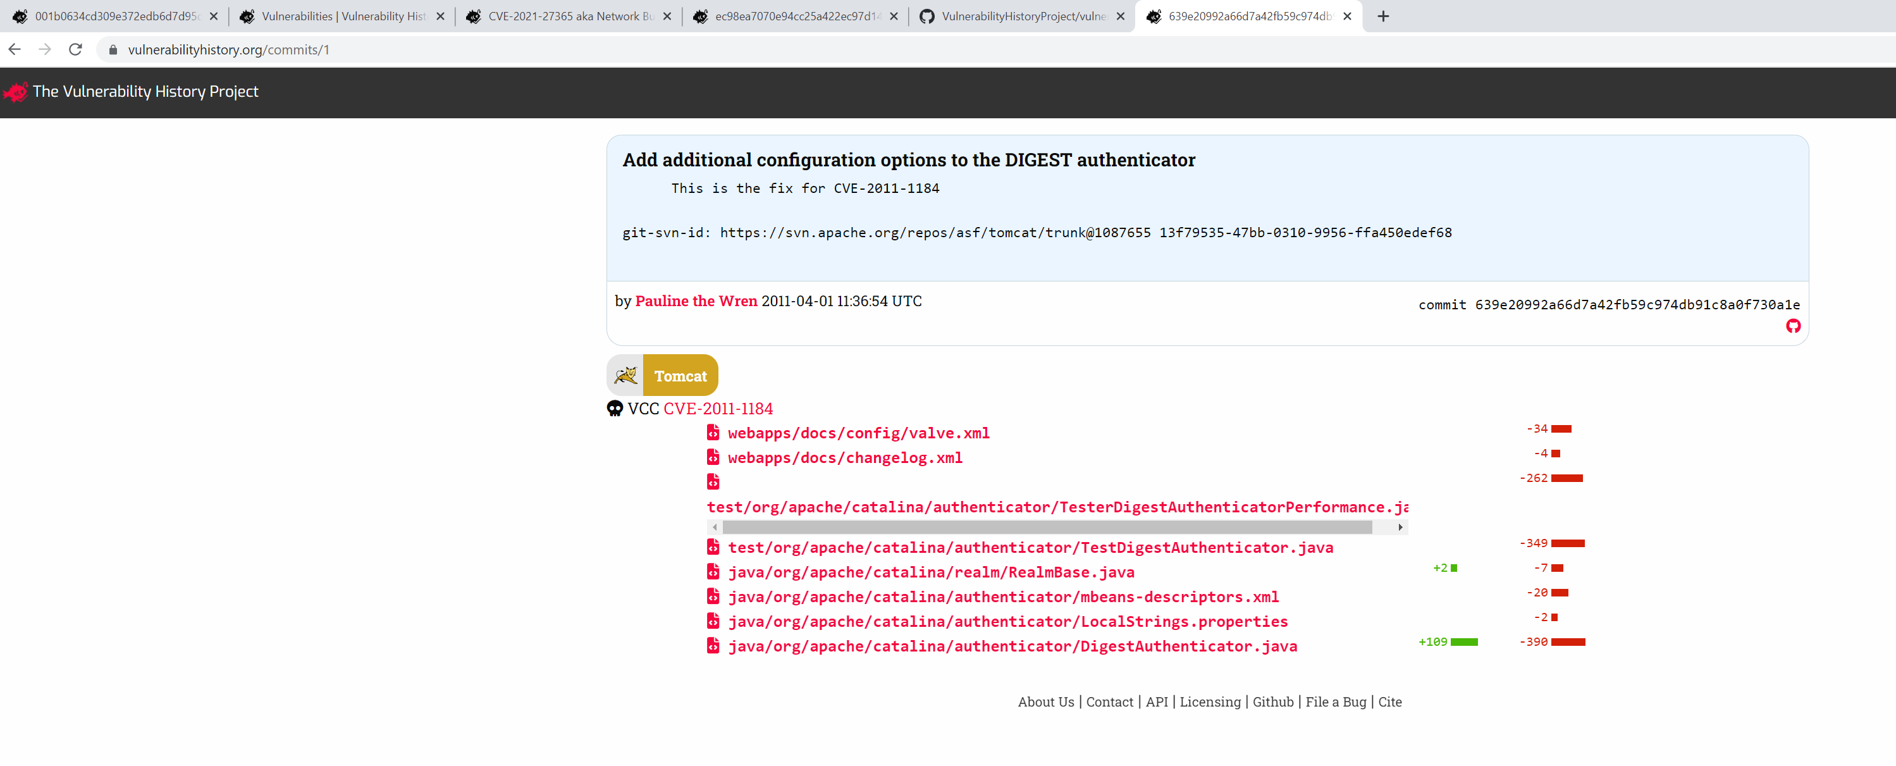The width and height of the screenshot is (1896, 766).
Task: Open Pauline the Wren's author page
Action: 696,300
